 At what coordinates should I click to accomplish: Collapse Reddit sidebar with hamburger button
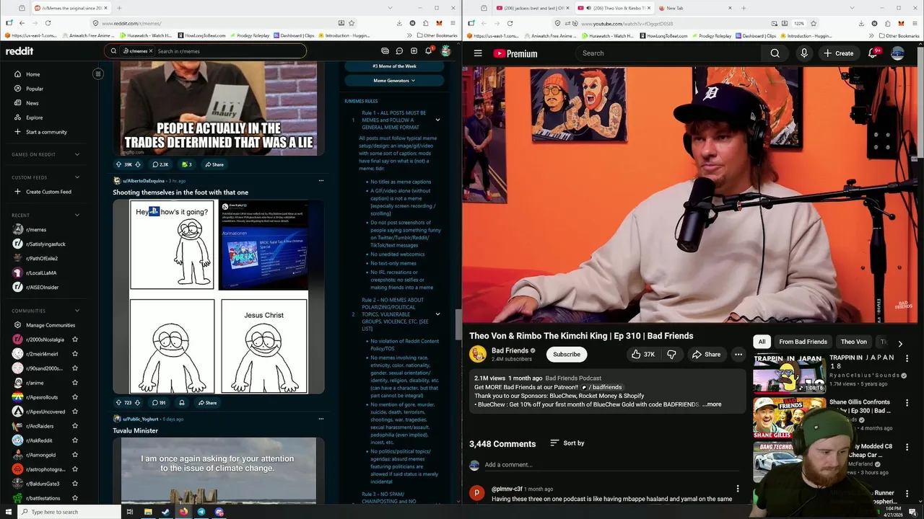click(98, 74)
